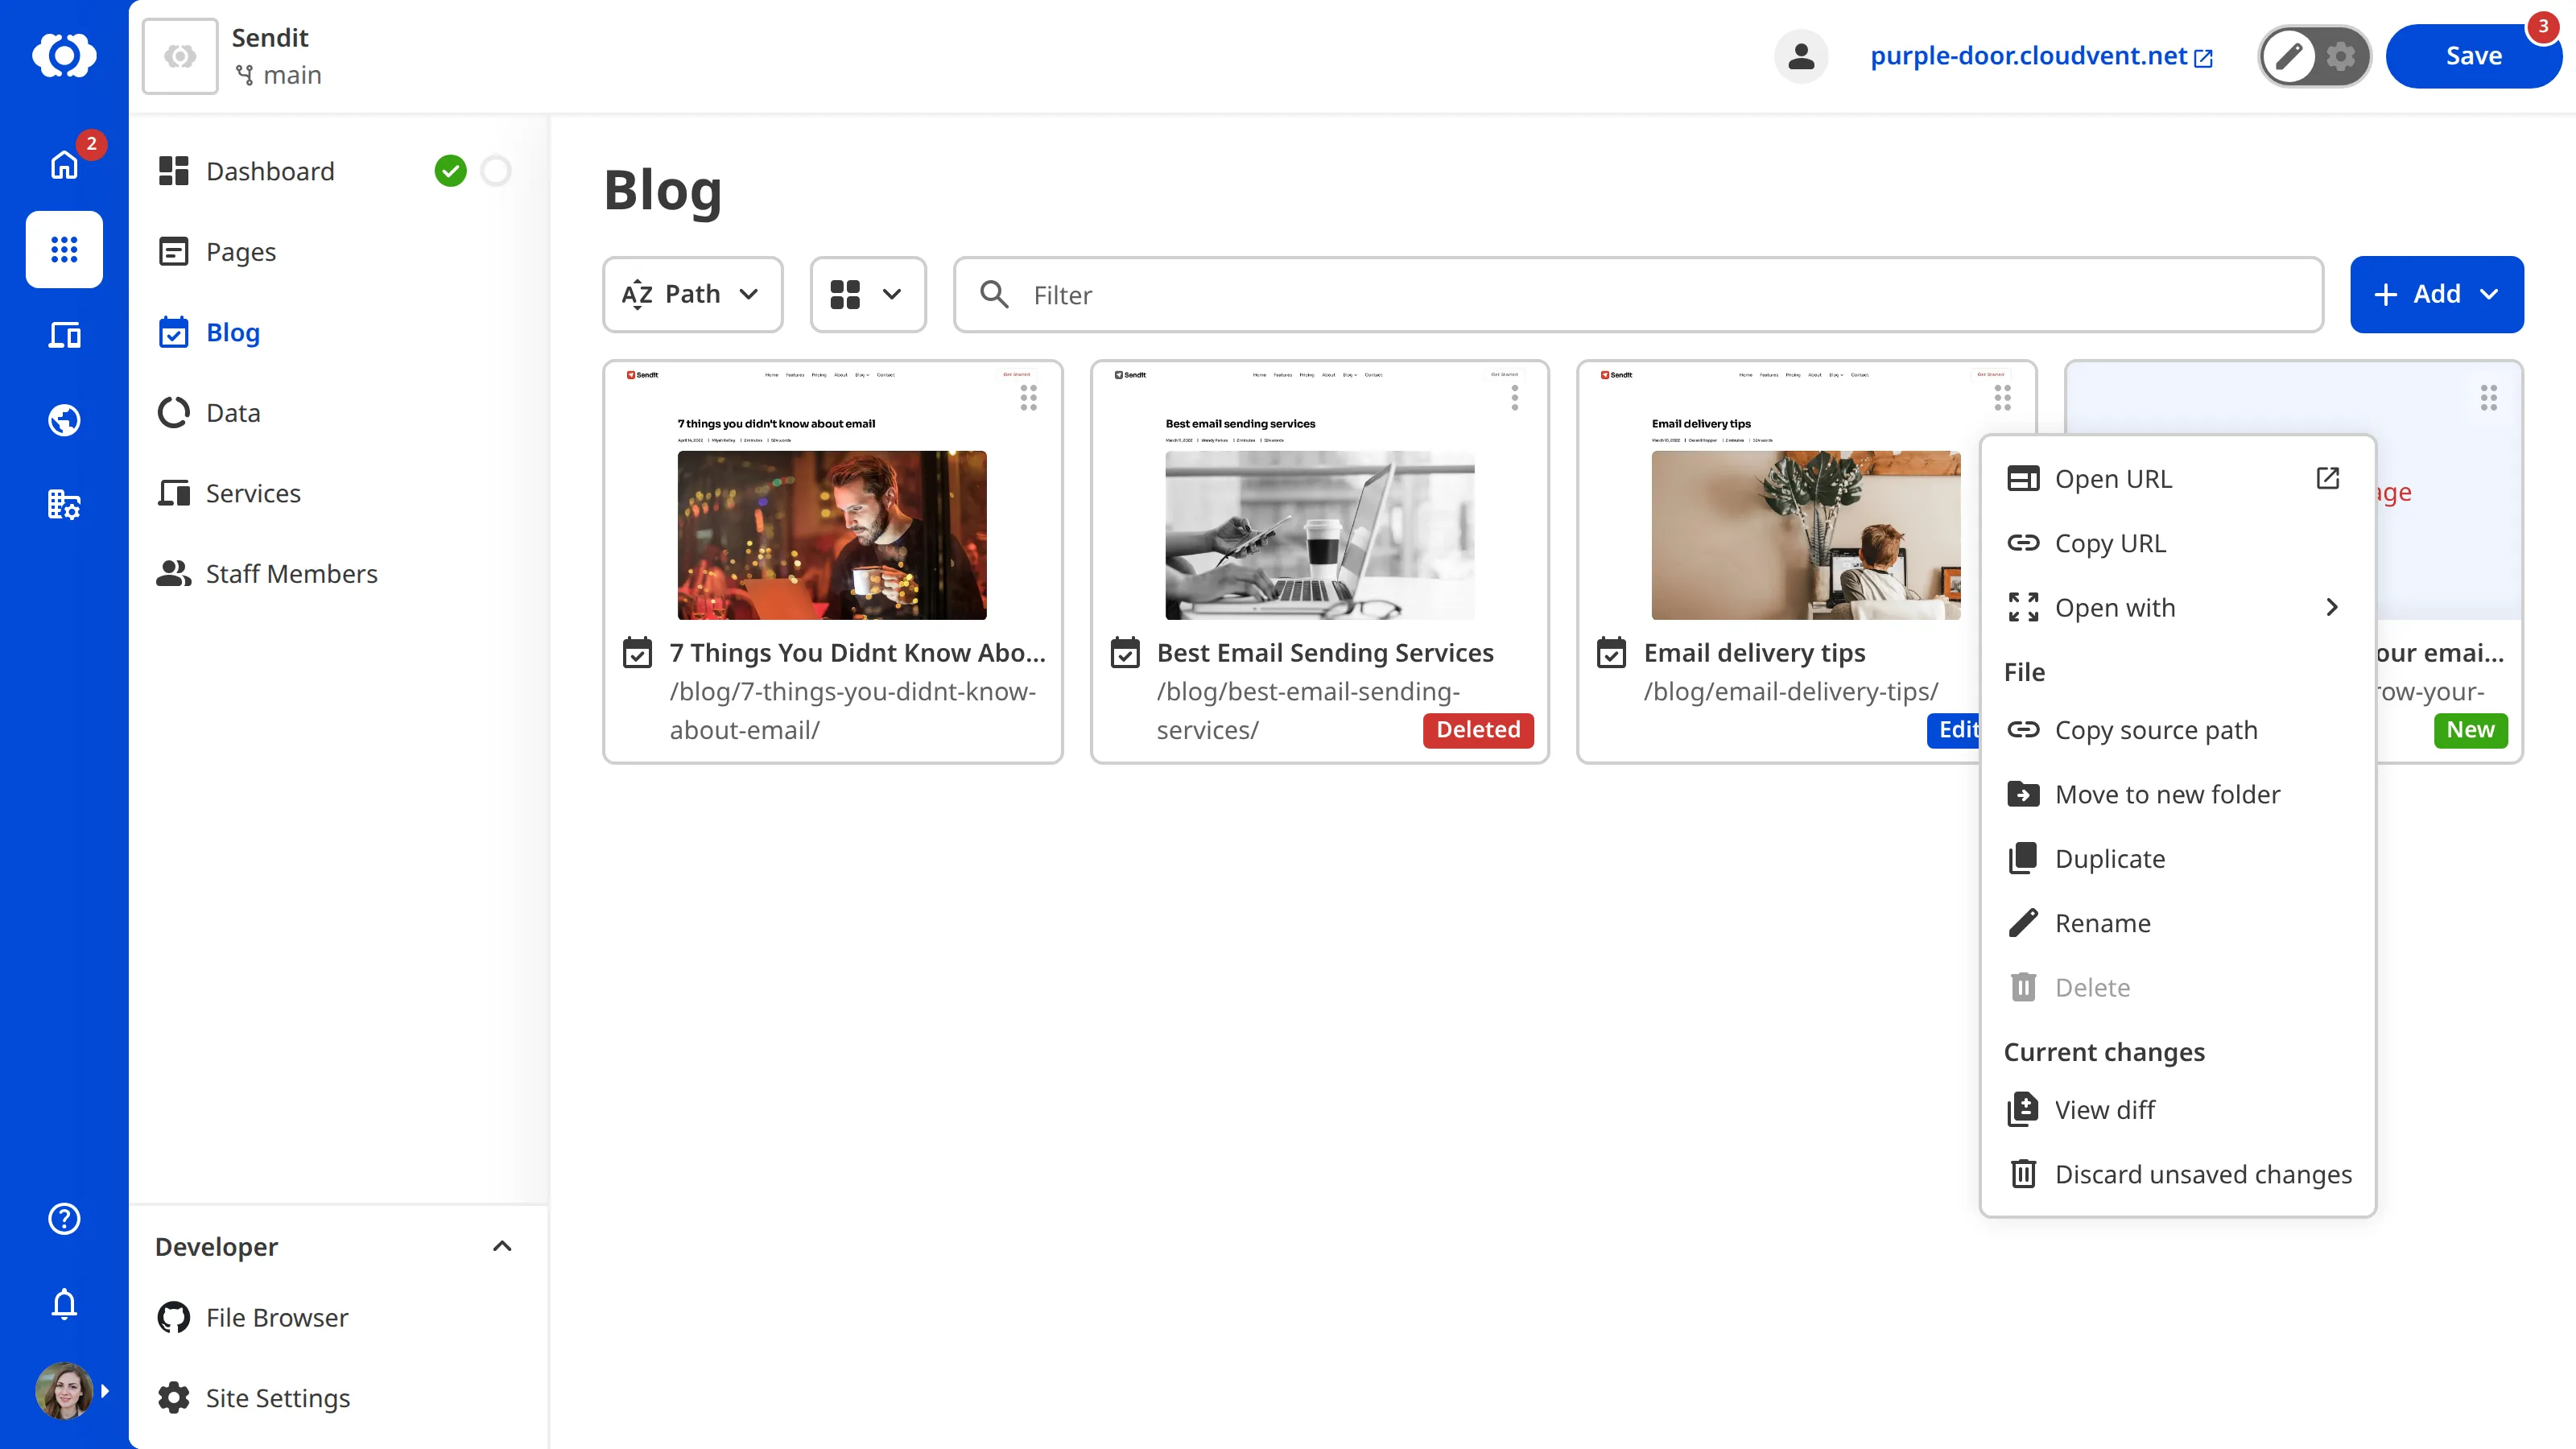Open the user avatar menu

coord(64,1391)
